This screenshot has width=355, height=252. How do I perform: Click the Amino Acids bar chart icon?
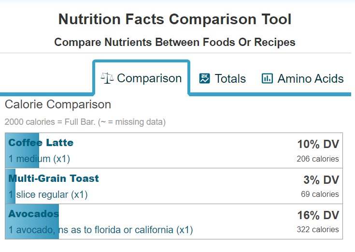tap(267, 78)
